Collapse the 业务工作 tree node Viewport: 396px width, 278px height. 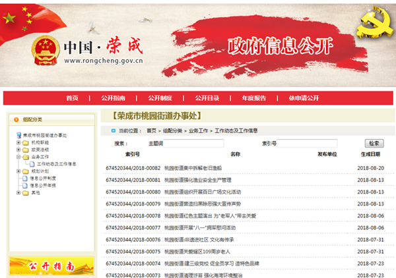pos(18,157)
